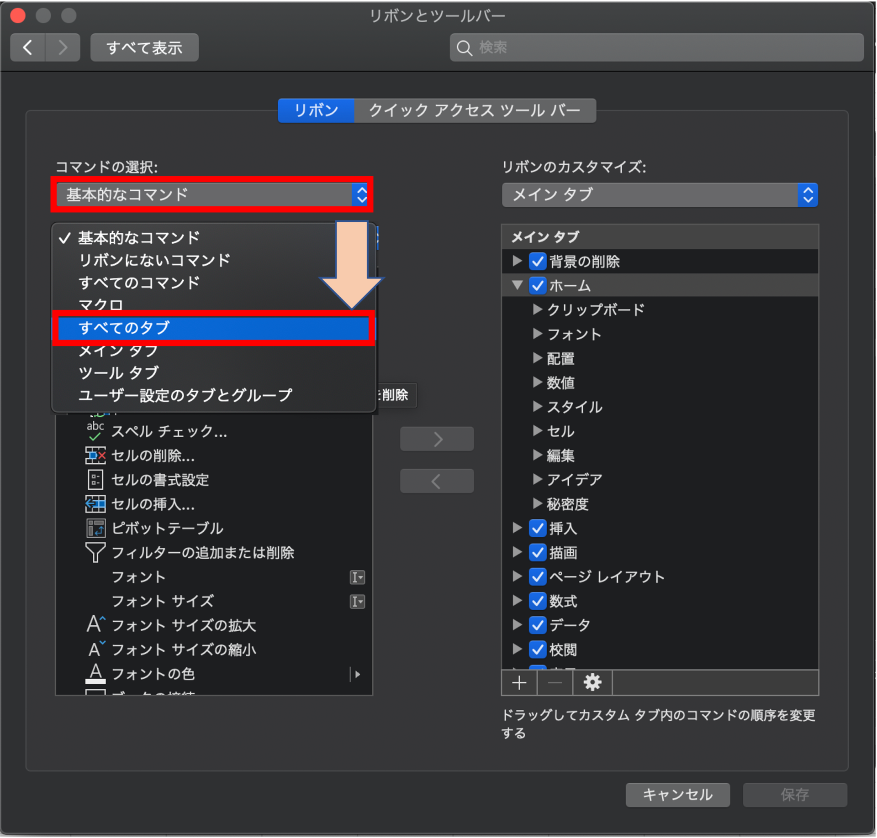The width and height of the screenshot is (877, 838).
Task: Select the セル group row
Action: pyautogui.click(x=660, y=431)
